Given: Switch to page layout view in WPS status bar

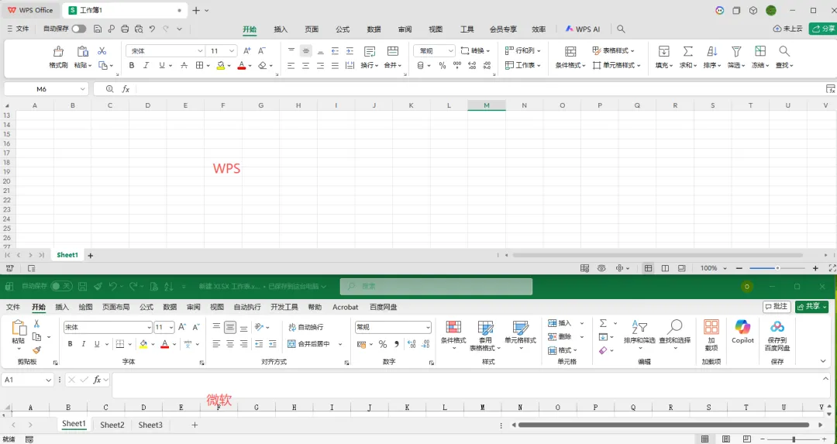Looking at the screenshot, I should click(665, 268).
